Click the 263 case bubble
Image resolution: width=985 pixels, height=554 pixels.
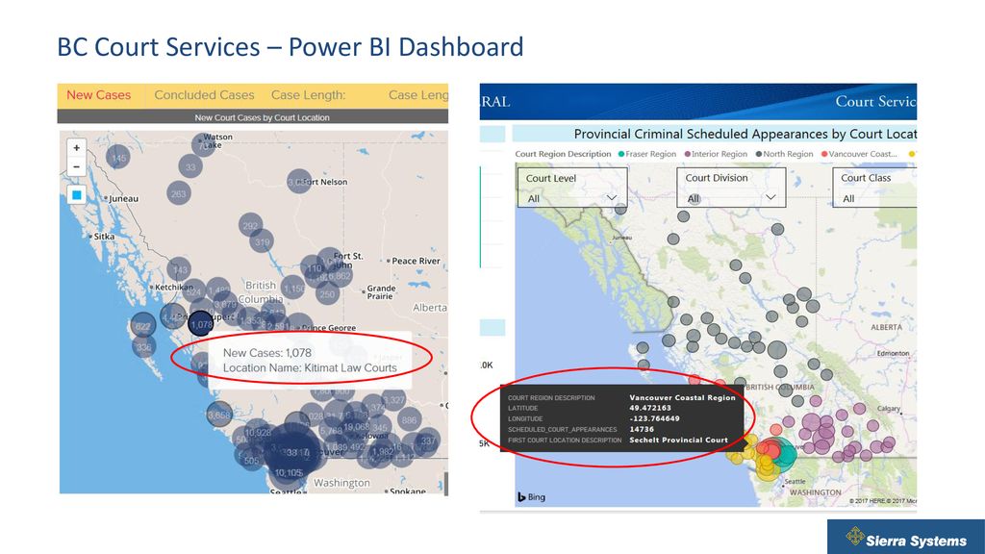pyautogui.click(x=179, y=193)
